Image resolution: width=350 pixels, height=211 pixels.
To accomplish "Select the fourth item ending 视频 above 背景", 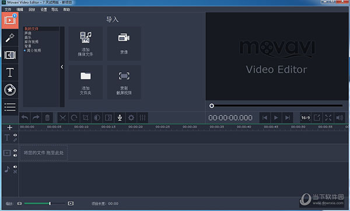I will tap(32, 42).
